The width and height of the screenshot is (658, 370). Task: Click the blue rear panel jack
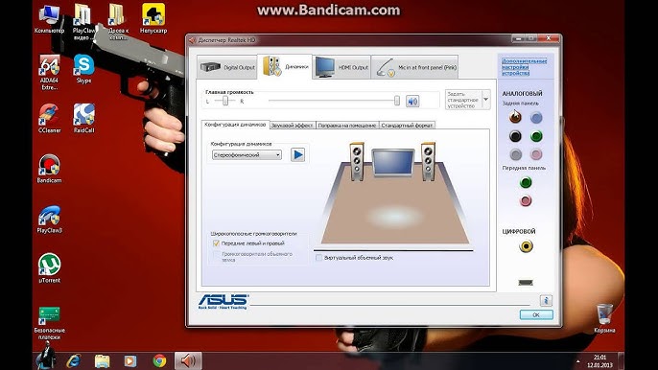tap(536, 118)
